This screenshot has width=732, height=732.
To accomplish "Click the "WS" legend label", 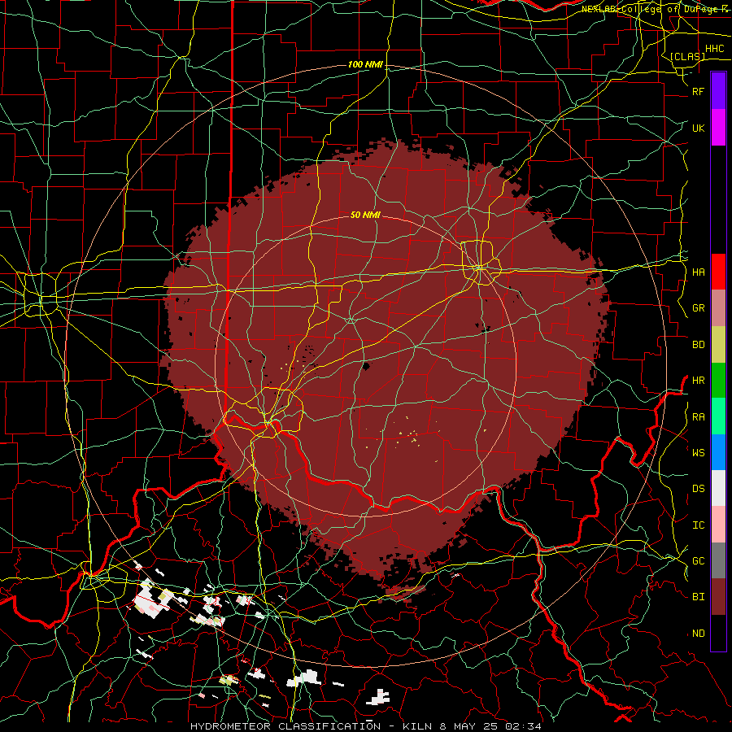I will click(x=698, y=453).
